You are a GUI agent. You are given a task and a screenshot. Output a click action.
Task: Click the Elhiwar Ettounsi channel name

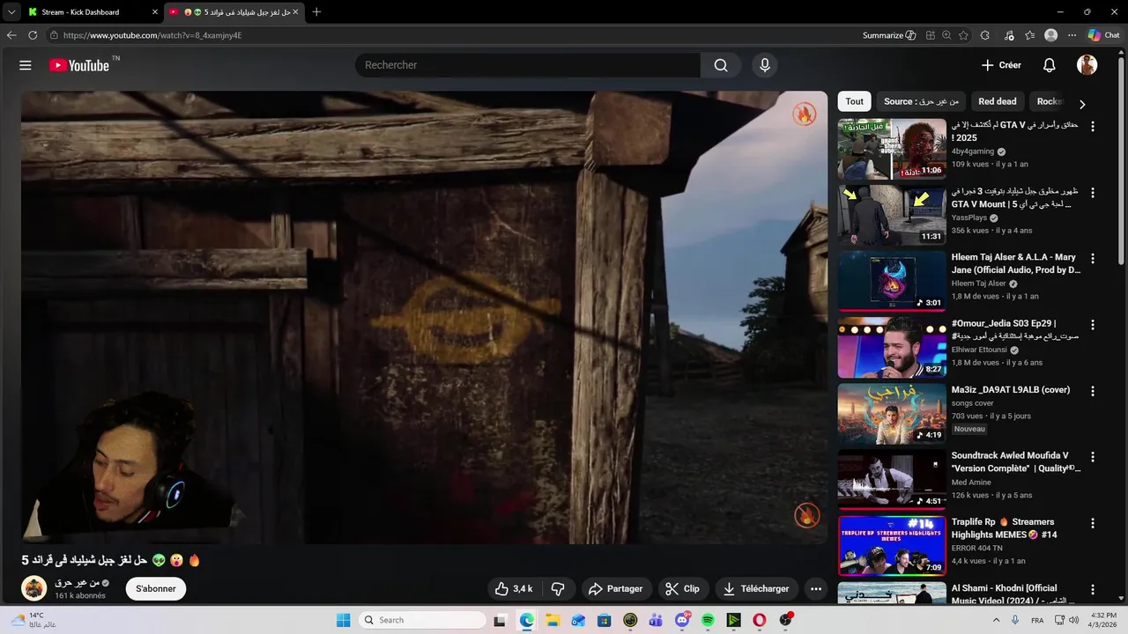pyautogui.click(x=979, y=350)
